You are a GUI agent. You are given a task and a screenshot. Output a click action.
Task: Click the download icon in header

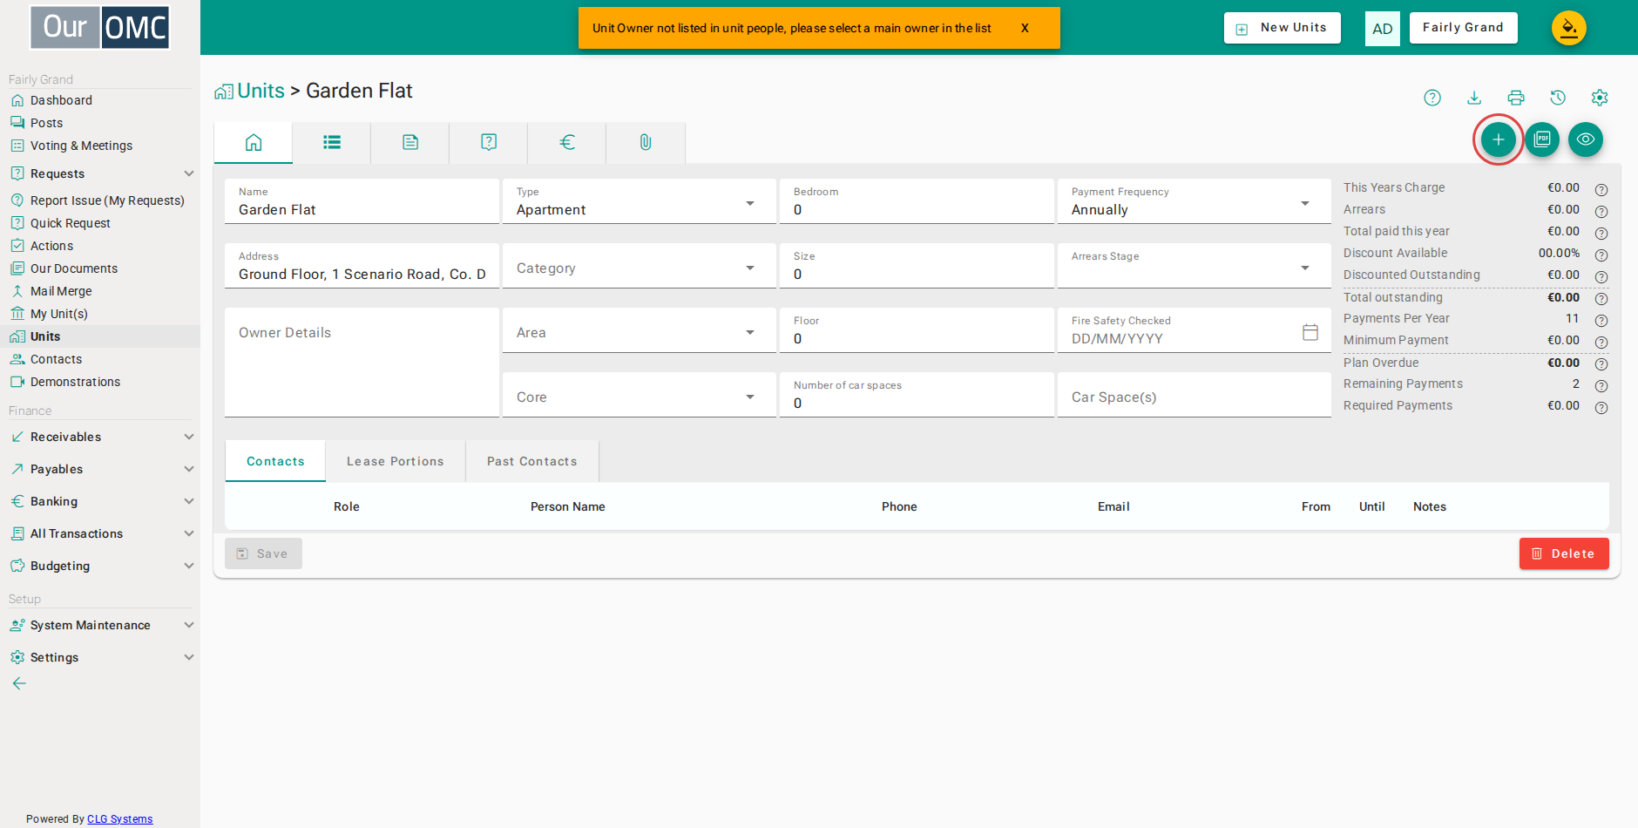point(1474,98)
